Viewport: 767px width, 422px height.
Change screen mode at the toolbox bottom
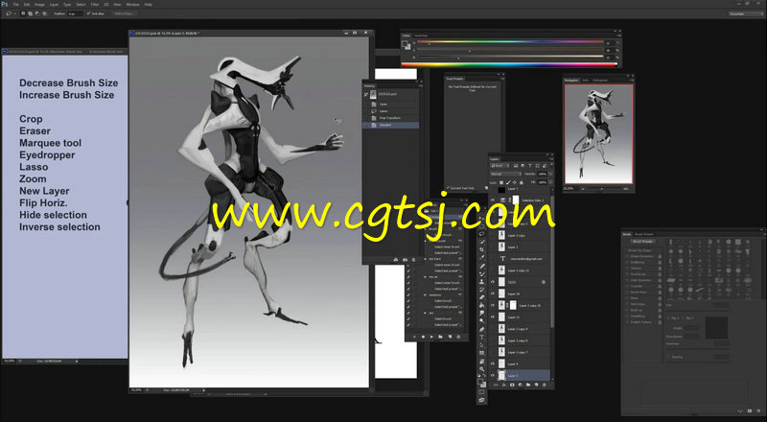pyautogui.click(x=482, y=400)
